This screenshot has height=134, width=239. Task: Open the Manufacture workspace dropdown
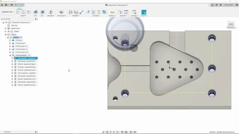[8, 12]
